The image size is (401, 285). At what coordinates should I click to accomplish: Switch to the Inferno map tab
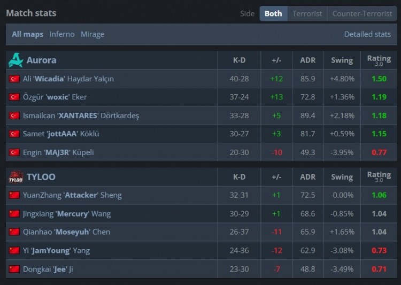click(x=62, y=34)
